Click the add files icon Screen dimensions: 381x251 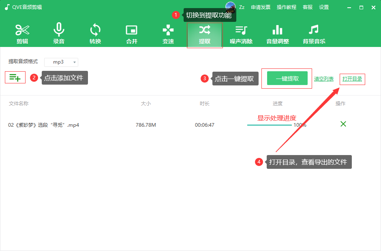pyautogui.click(x=15, y=77)
